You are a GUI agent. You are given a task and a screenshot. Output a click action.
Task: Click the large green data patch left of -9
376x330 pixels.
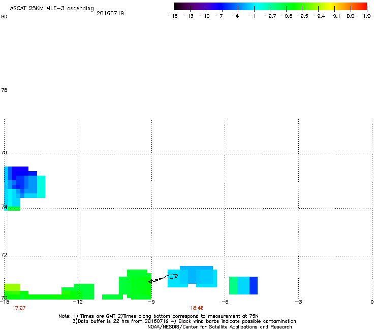136,284
